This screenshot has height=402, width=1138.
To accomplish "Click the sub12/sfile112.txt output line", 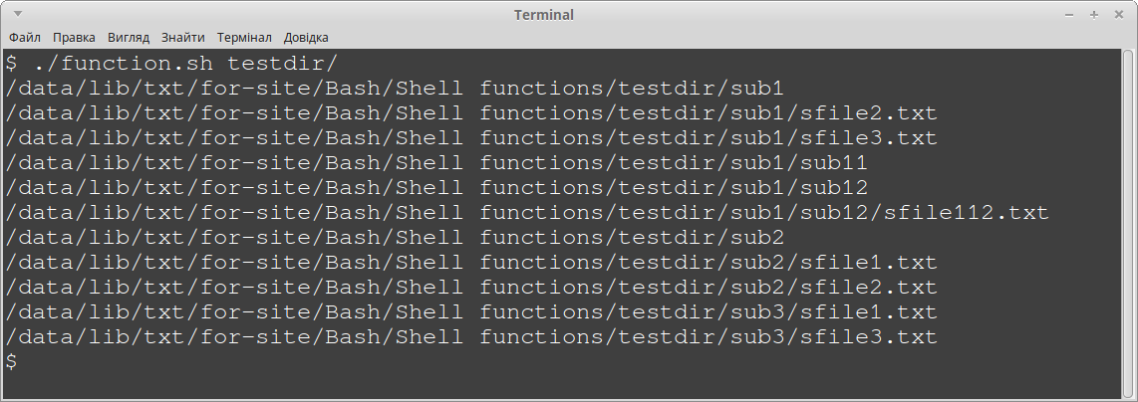I will coord(527,213).
